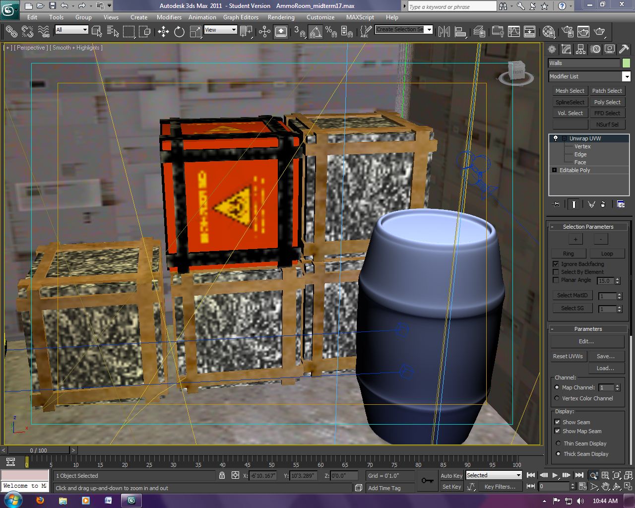
Task: Choose the Bind to Space Warp tool
Action: (44, 32)
